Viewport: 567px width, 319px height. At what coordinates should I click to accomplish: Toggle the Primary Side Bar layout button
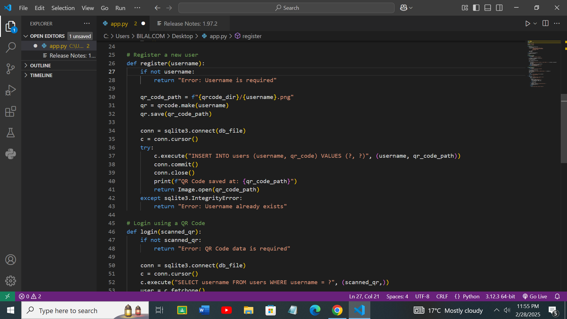[x=476, y=8]
